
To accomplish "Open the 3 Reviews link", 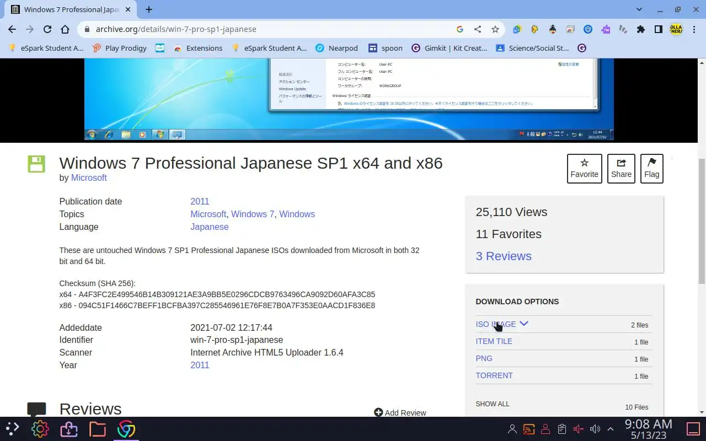I will [504, 256].
